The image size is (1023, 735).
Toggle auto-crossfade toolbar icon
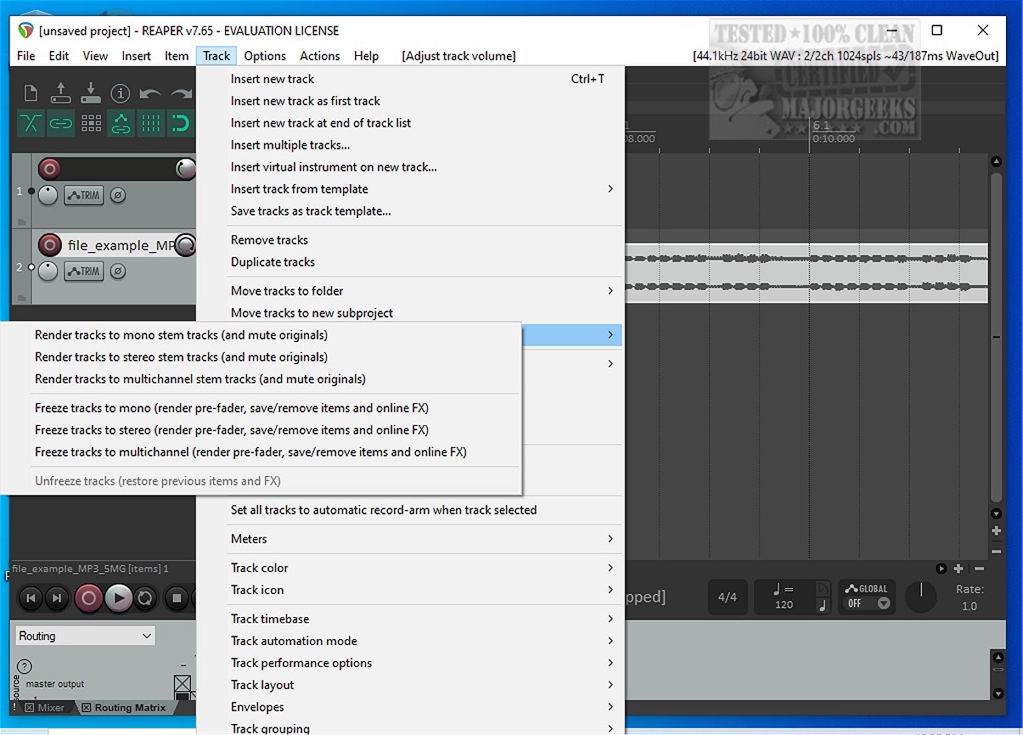tap(31, 123)
